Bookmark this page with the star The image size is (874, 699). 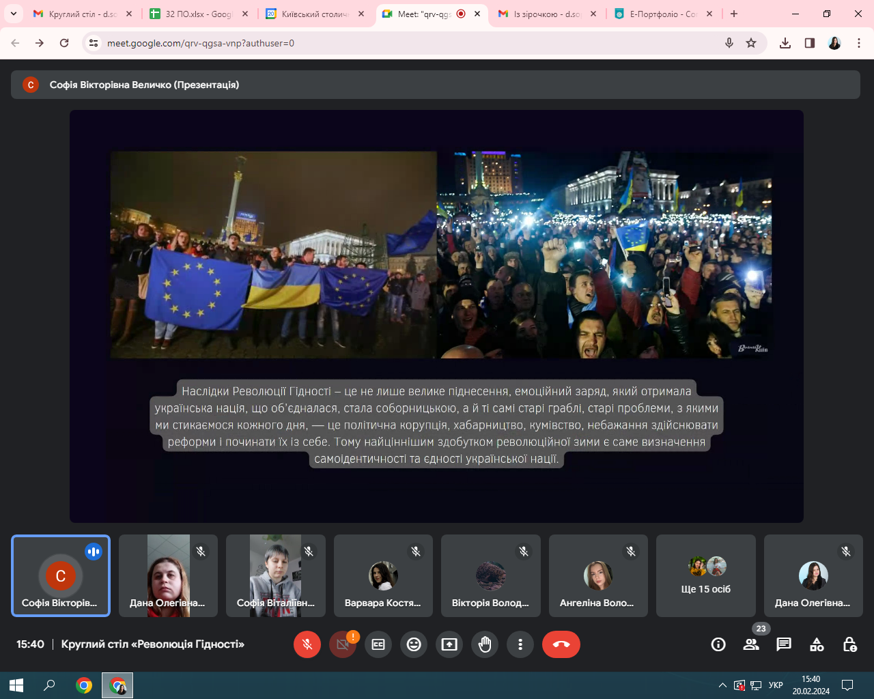point(751,43)
